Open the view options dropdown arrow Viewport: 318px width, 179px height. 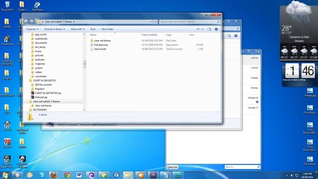click(x=202, y=29)
